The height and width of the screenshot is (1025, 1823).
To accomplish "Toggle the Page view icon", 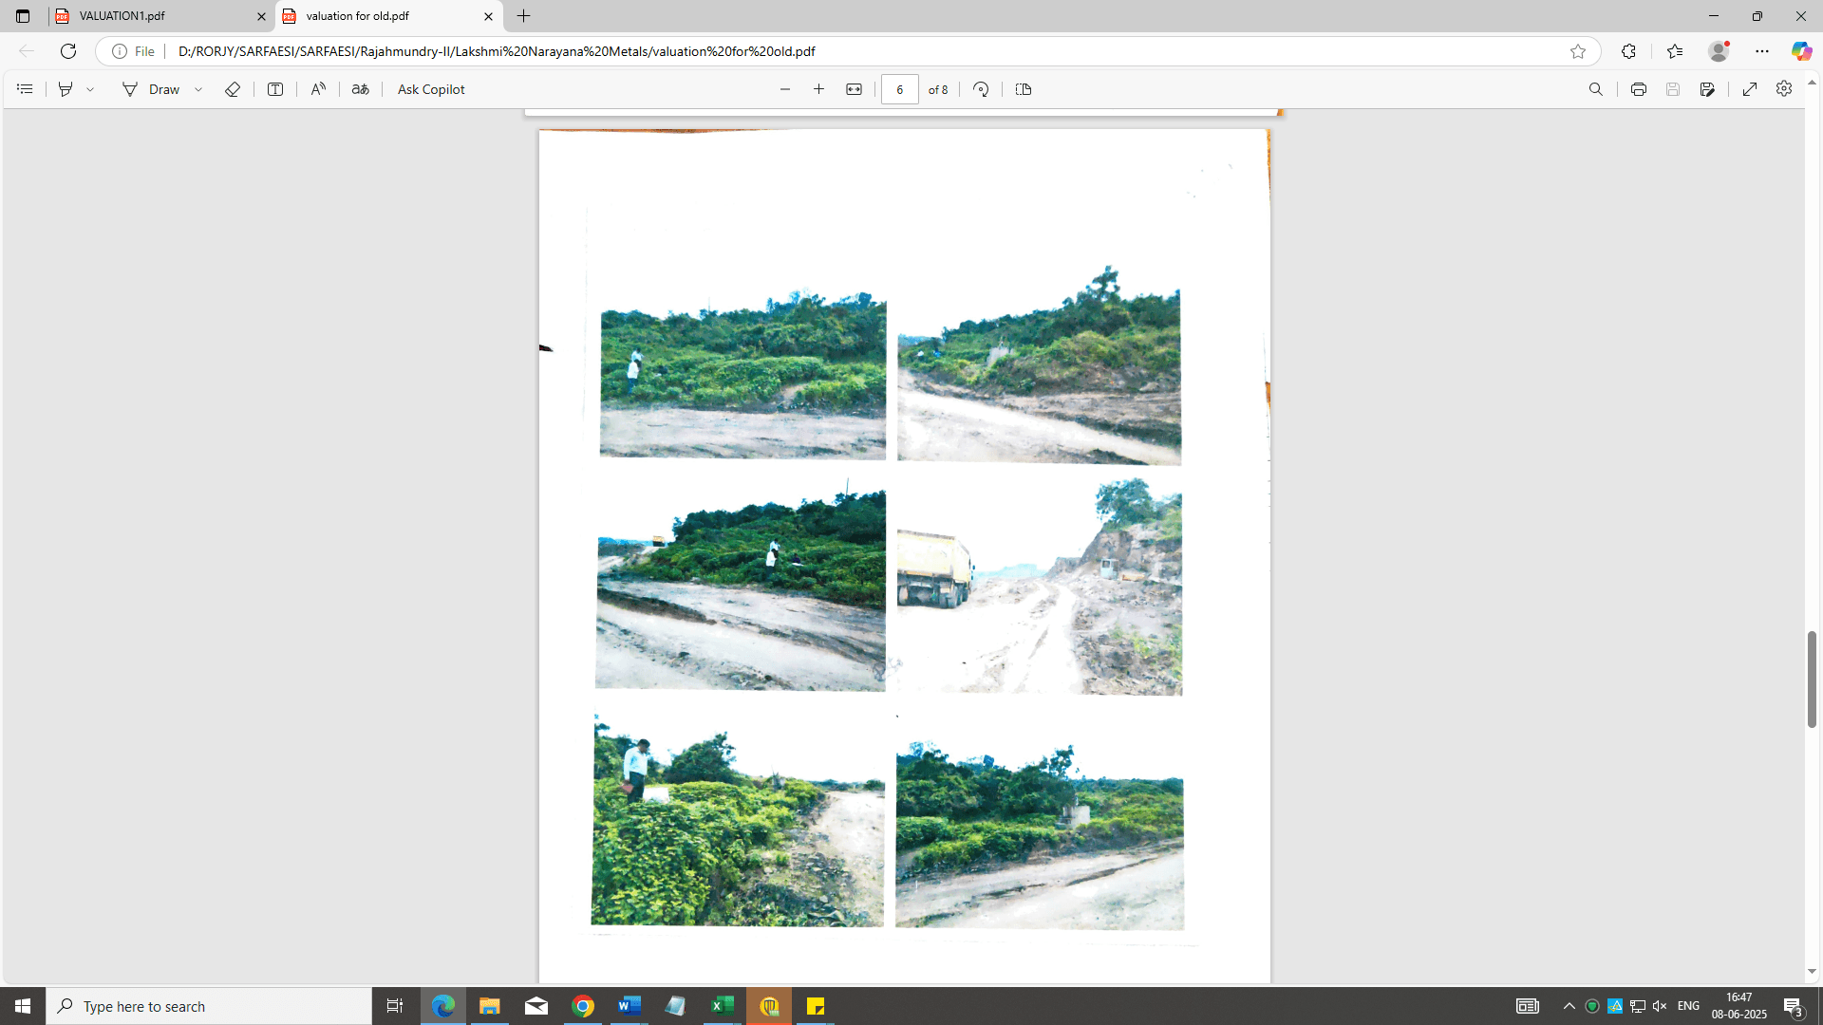I will (x=1024, y=89).
